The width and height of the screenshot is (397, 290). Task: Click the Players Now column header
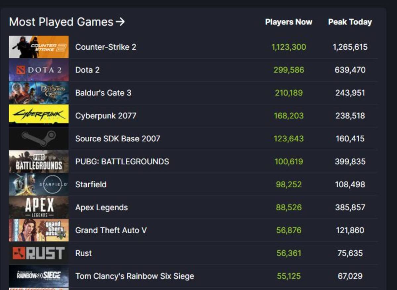tap(288, 22)
